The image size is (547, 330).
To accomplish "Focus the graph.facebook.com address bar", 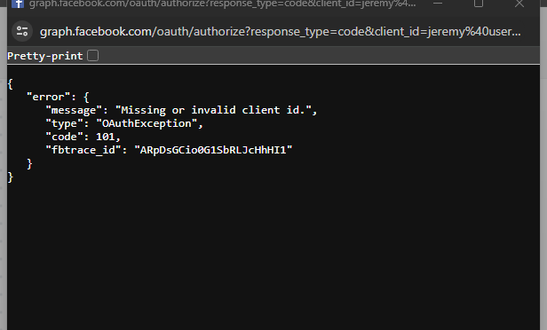I will (280, 32).
